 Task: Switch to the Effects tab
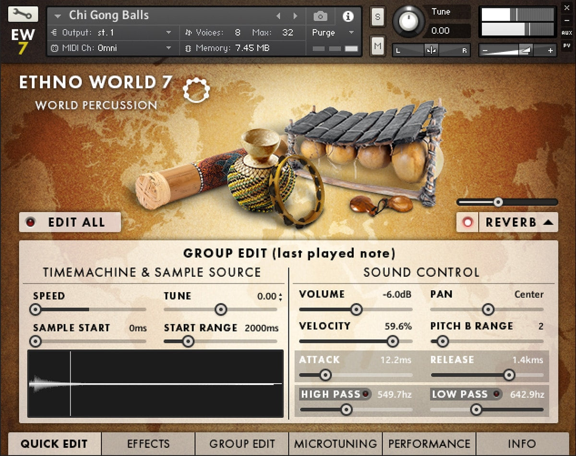(148, 444)
